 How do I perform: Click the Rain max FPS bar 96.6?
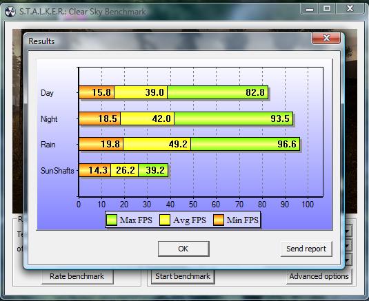click(246, 144)
